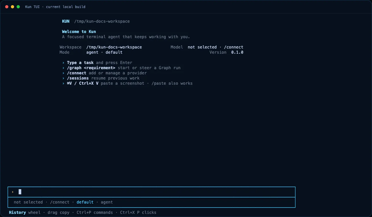This screenshot has width=372, height=217.
Task: Click 'Ctrl+P commands' in the footer
Action: coord(95,212)
